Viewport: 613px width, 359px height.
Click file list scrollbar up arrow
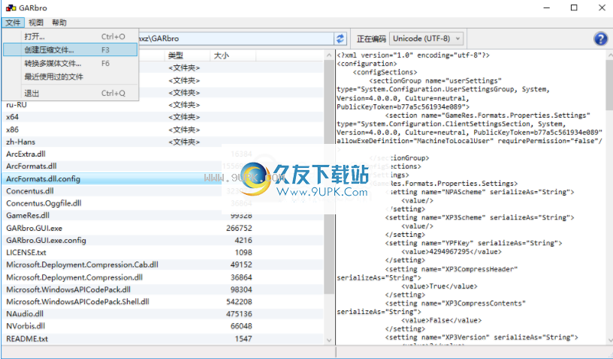tap(329, 55)
